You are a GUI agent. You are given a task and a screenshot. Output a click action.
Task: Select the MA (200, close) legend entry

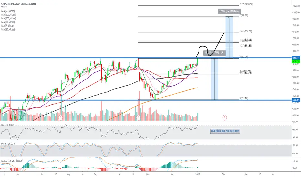tap(8, 18)
